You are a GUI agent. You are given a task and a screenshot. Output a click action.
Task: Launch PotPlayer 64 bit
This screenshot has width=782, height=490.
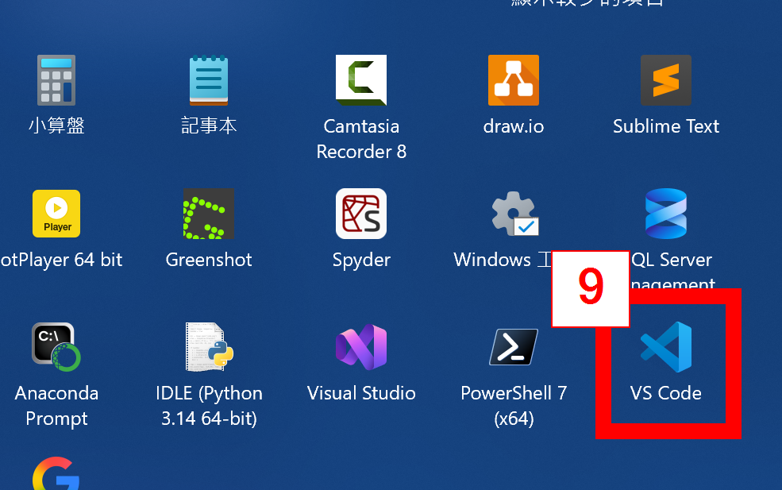pyautogui.click(x=56, y=214)
